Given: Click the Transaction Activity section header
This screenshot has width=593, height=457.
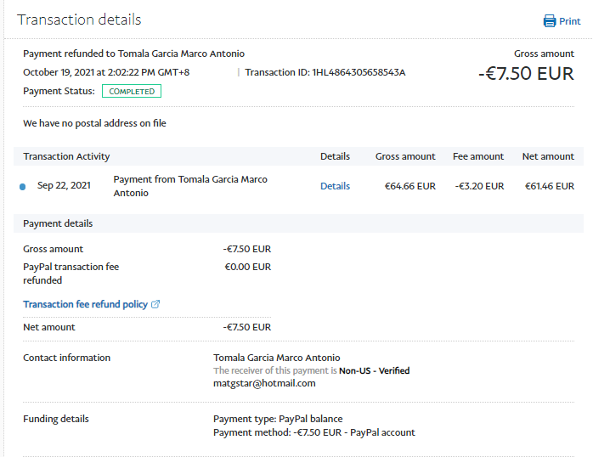Looking at the screenshot, I should 66,156.
